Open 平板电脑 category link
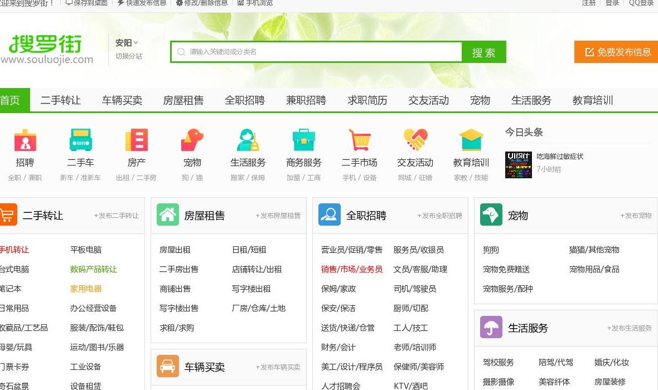The image size is (658, 390). click(86, 250)
